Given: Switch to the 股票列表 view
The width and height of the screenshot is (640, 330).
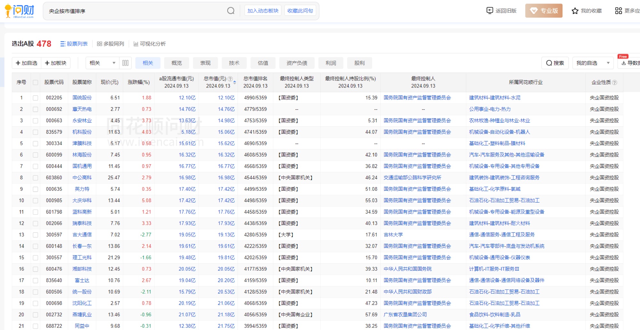Looking at the screenshot, I should pyautogui.click(x=74, y=44).
